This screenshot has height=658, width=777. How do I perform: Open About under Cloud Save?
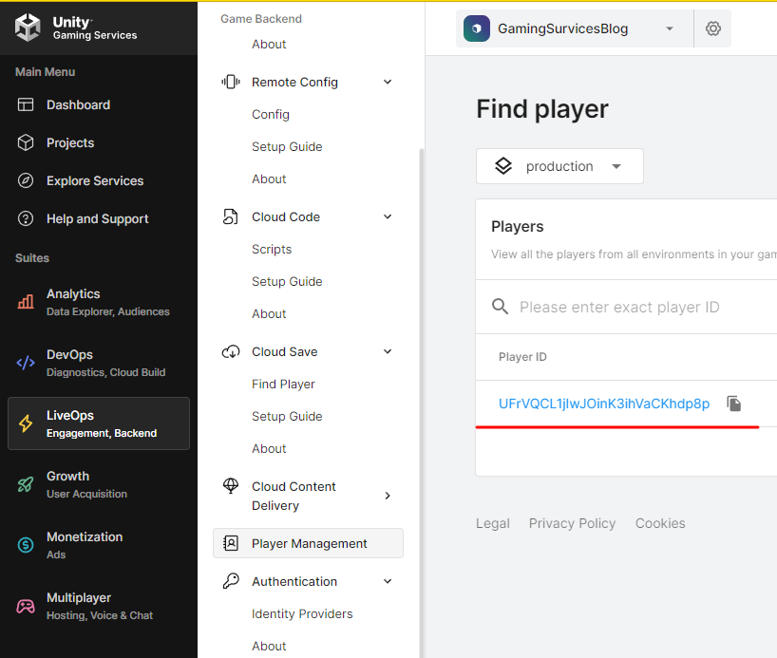[x=269, y=448]
